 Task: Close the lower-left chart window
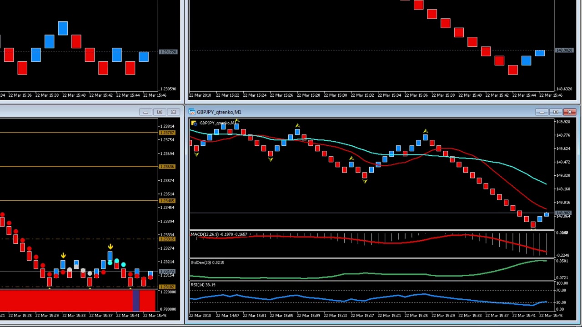tap(173, 112)
